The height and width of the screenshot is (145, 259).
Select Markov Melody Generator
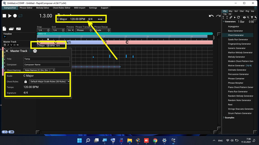pyautogui.click(x=240, y=53)
